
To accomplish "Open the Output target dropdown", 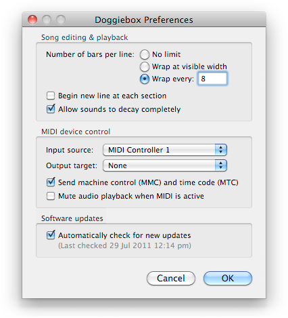I will point(165,165).
